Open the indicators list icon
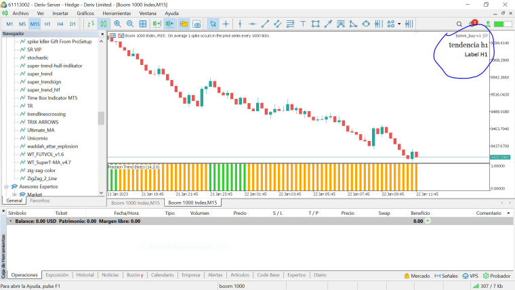 (x=378, y=24)
